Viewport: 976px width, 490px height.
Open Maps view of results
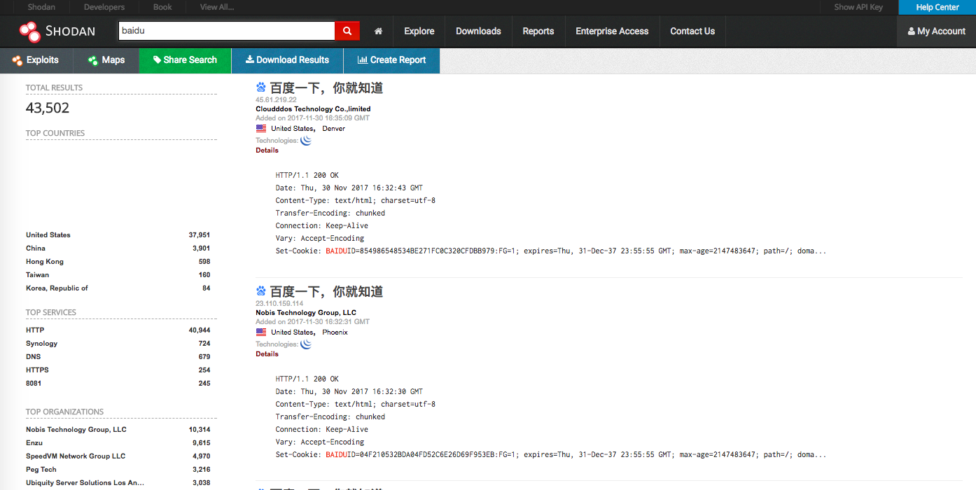coord(106,60)
